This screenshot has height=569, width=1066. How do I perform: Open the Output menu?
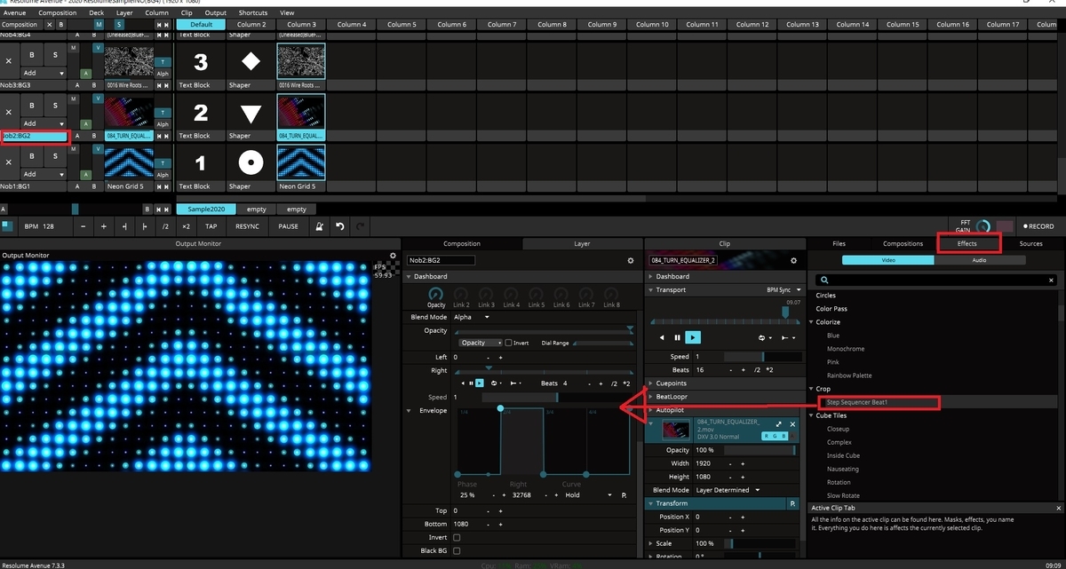(215, 13)
